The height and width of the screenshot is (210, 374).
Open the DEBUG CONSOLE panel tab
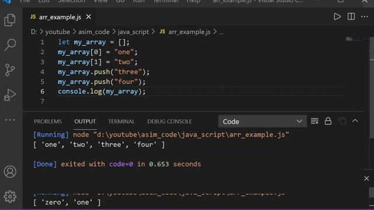(x=169, y=121)
